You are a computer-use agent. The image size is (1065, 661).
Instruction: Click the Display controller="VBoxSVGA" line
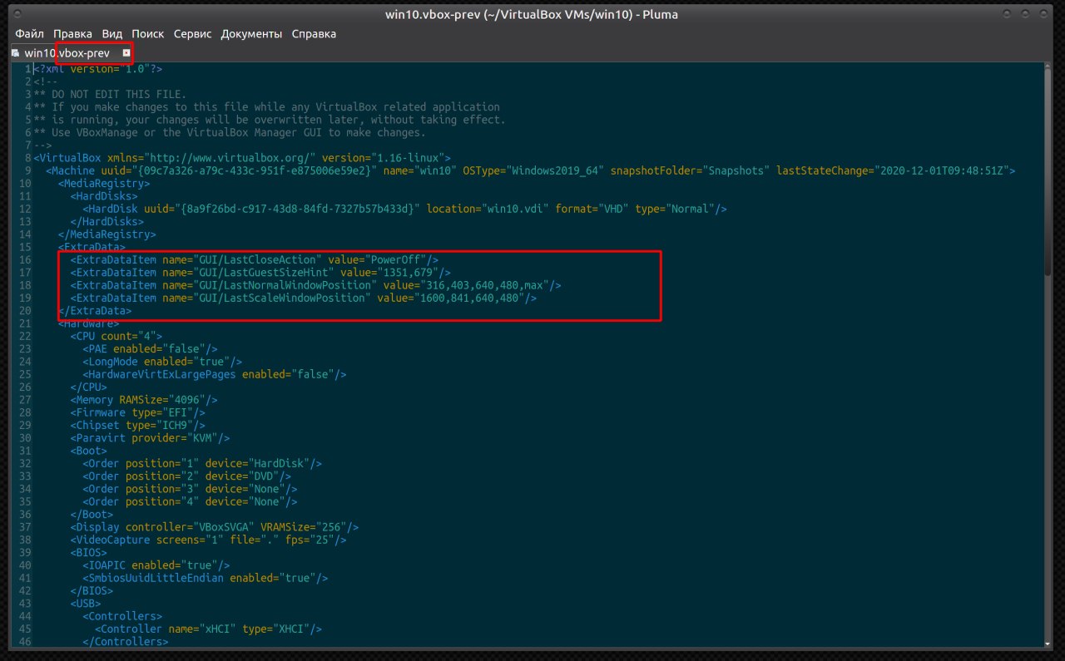tap(215, 527)
